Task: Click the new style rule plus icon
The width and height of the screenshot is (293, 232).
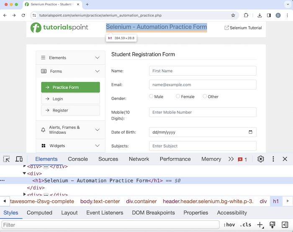Action: click(x=260, y=225)
